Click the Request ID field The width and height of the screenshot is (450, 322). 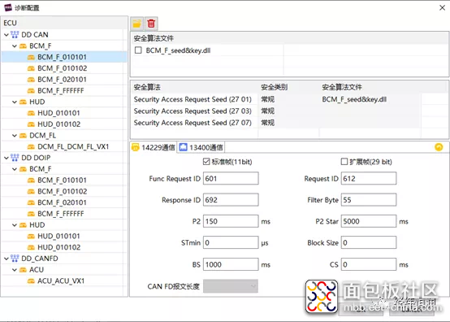tap(369, 178)
